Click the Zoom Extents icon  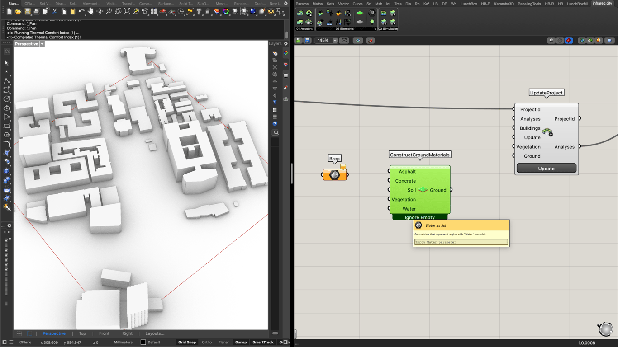pos(127,11)
